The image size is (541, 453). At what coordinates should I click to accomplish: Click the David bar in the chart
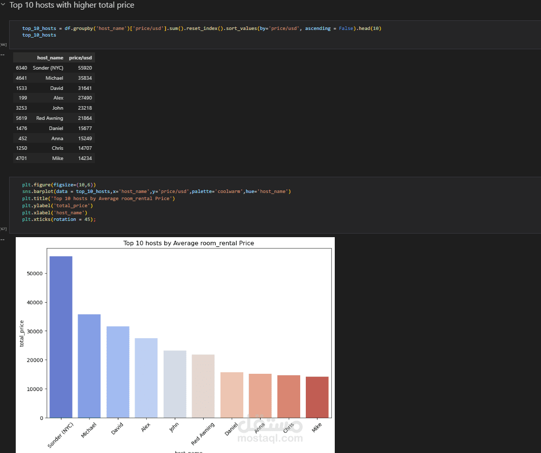tap(118, 372)
